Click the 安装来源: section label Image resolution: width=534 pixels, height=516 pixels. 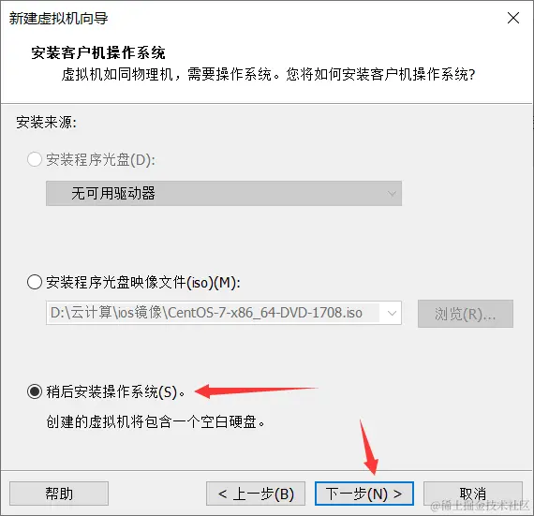click(46, 122)
